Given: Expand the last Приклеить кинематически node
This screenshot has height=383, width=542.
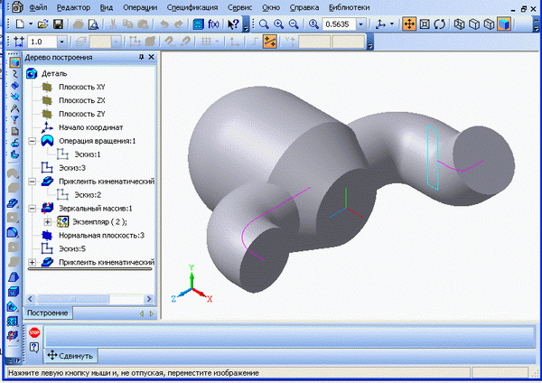Looking at the screenshot, I should click(x=33, y=262).
